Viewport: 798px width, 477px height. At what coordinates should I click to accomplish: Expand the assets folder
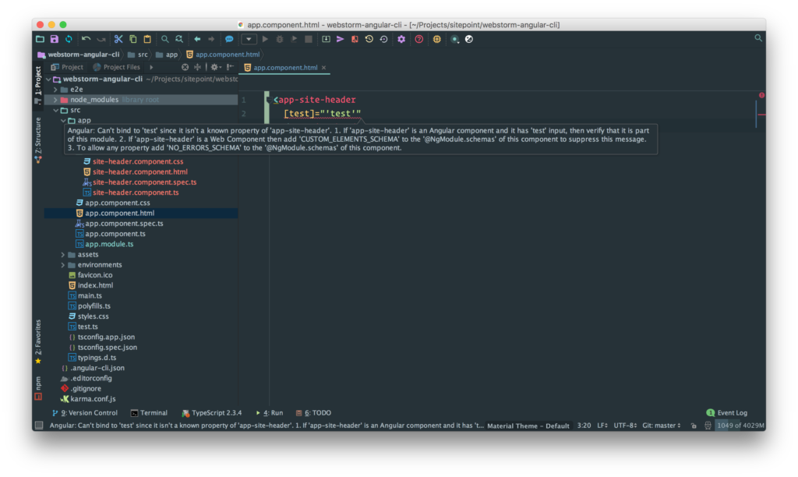[x=62, y=255]
